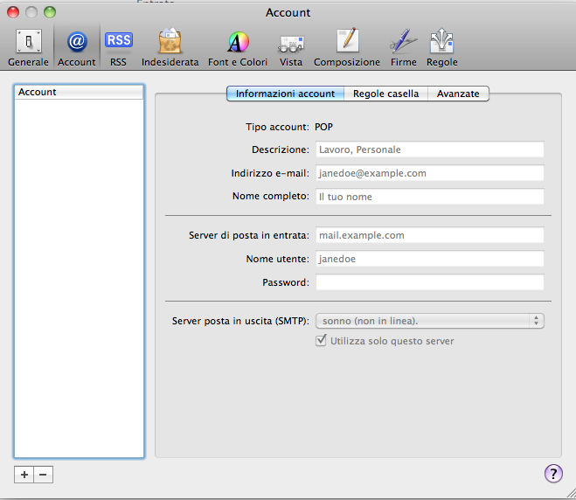Switch to the Avanzate tab
This screenshot has width=576, height=500.
458,94
